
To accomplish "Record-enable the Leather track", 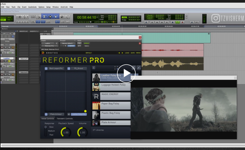I will coord(2,61).
